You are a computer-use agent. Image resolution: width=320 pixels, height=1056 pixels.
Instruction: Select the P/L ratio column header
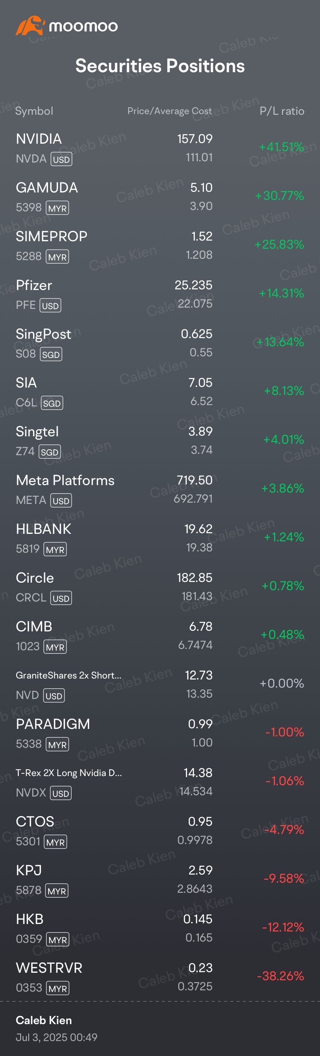(x=282, y=111)
